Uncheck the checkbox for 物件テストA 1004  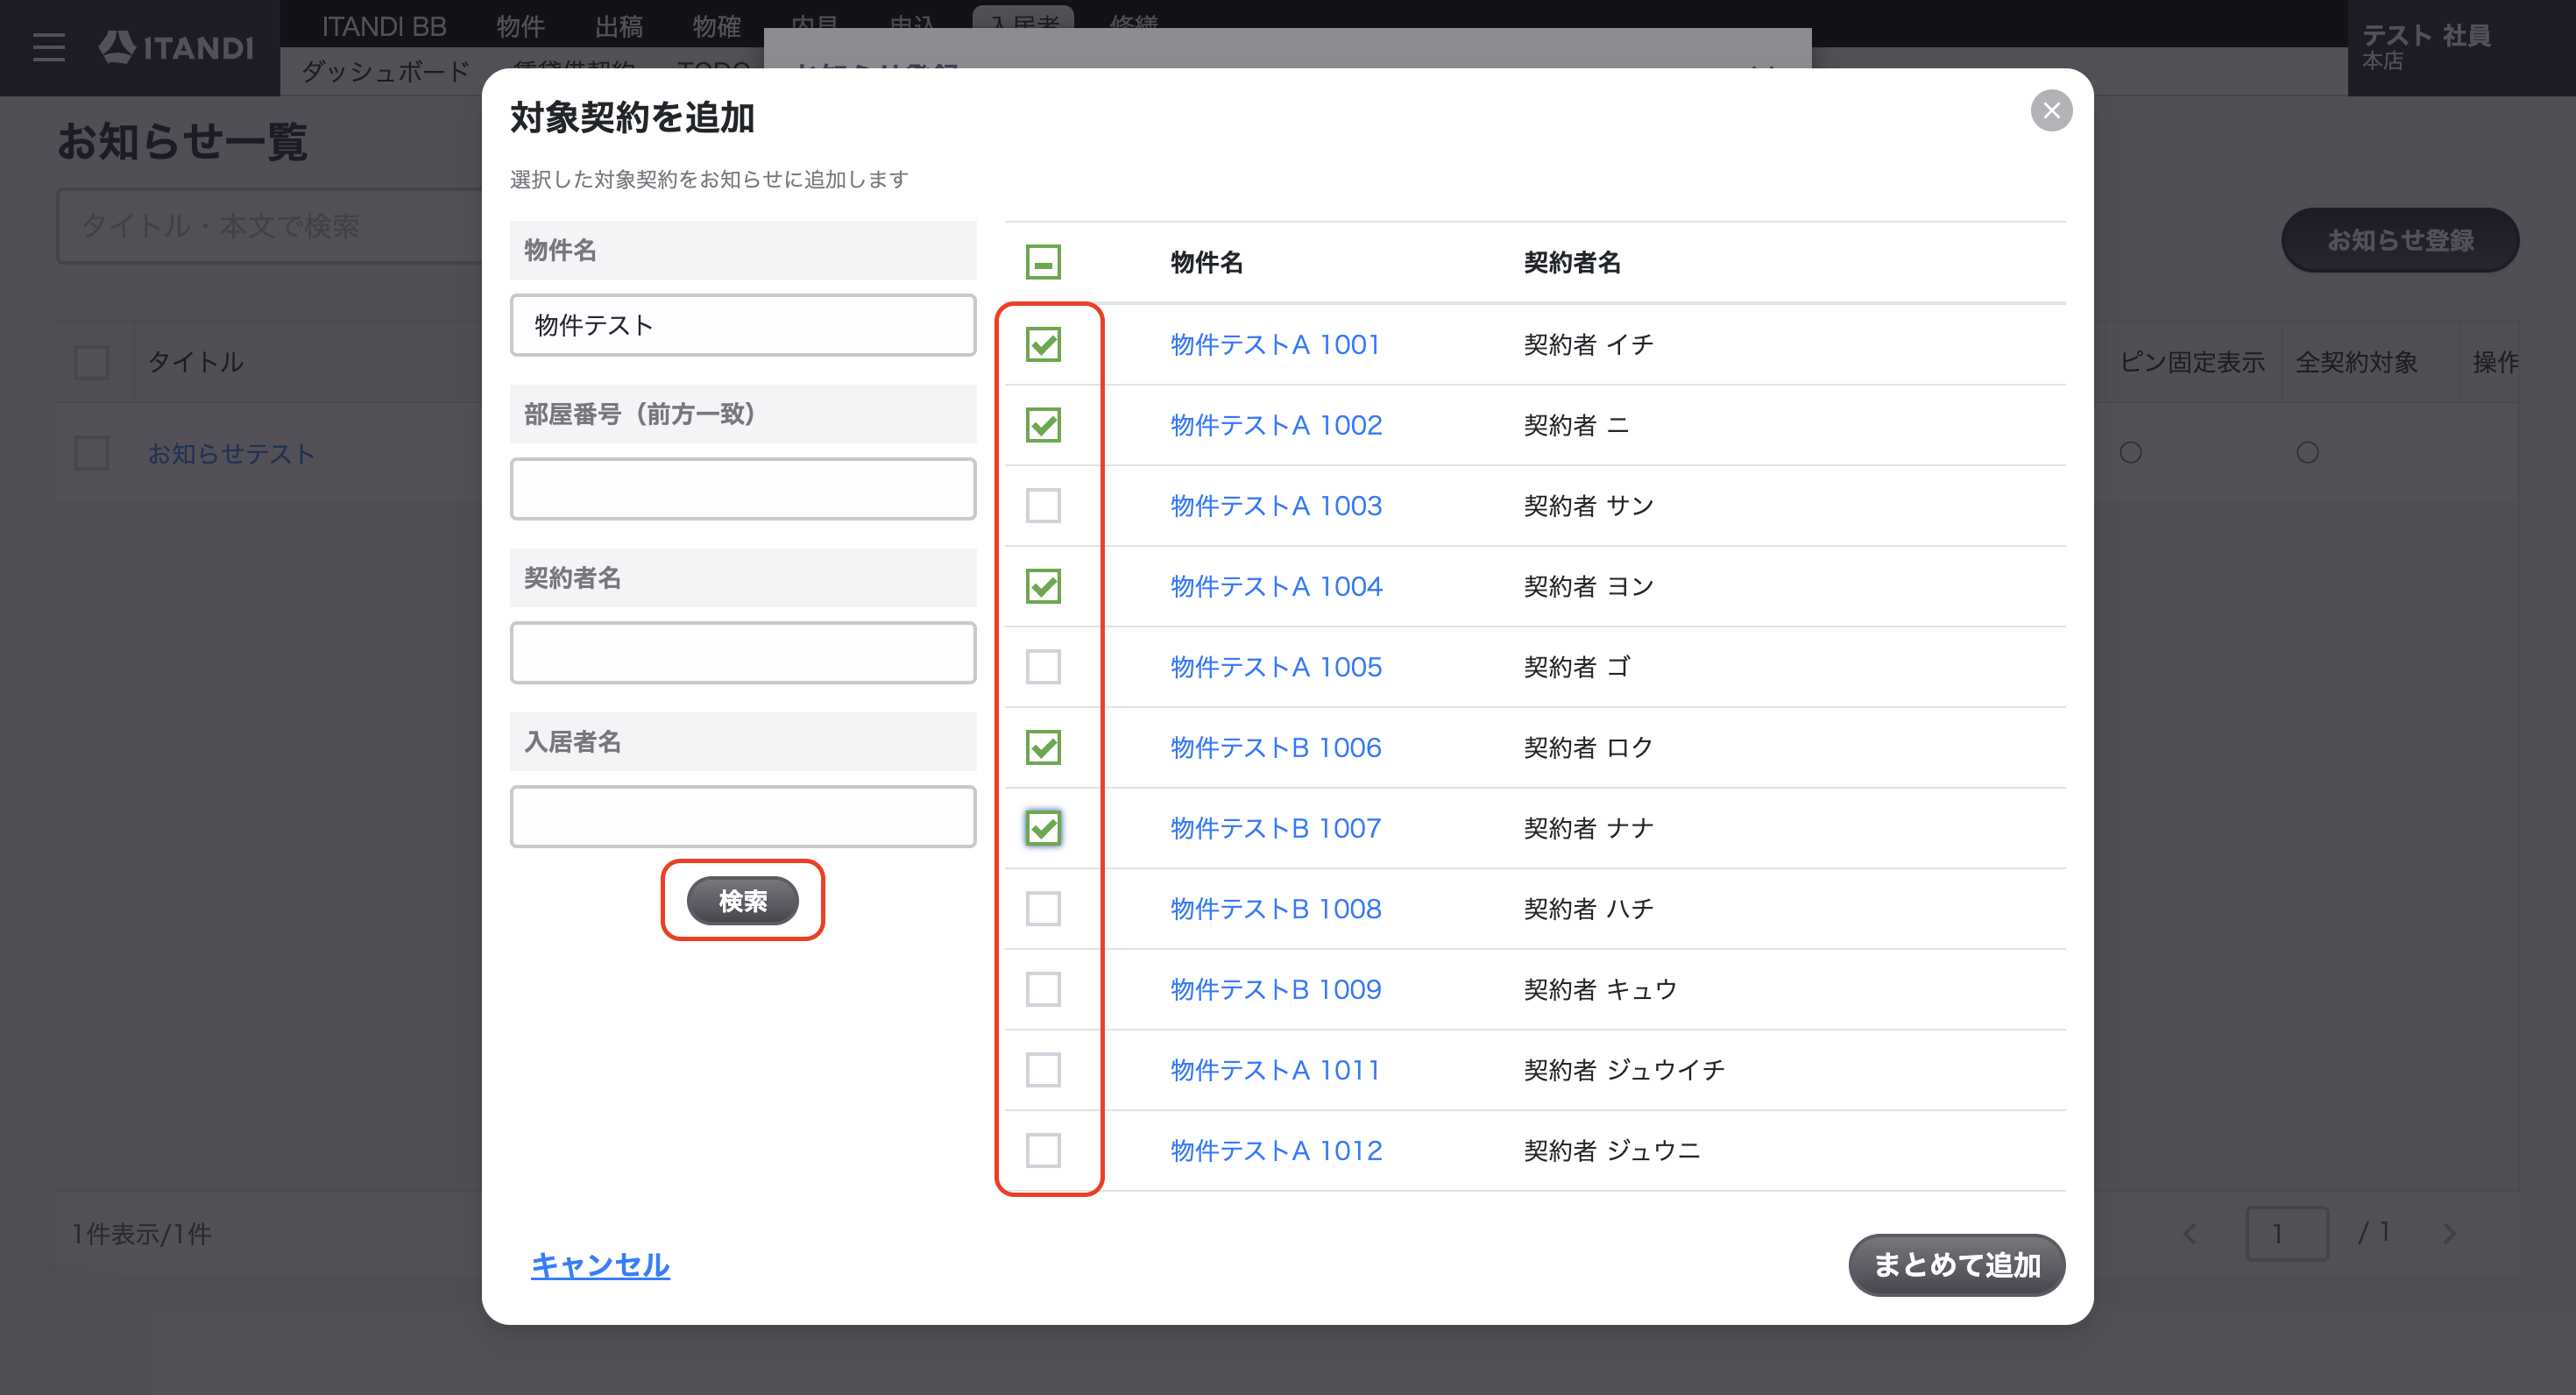click(x=1043, y=586)
